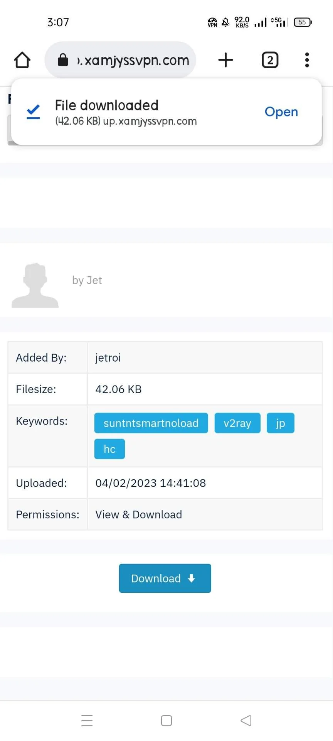This screenshot has height=741, width=333.
Task: Tap the 42.06 KB filesize value
Action: (118, 389)
